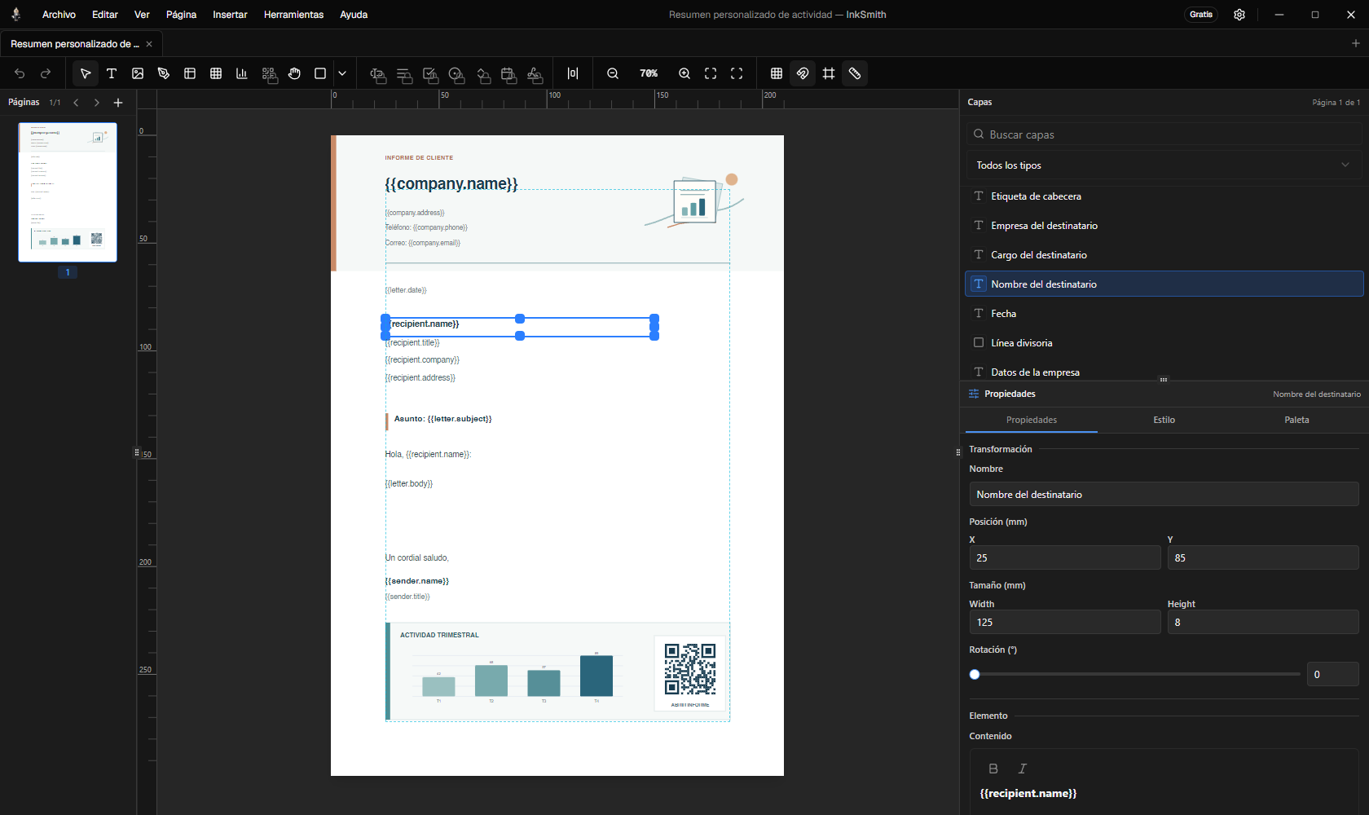Select the QR code tool
The width and height of the screenshot is (1369, 815).
(268, 73)
